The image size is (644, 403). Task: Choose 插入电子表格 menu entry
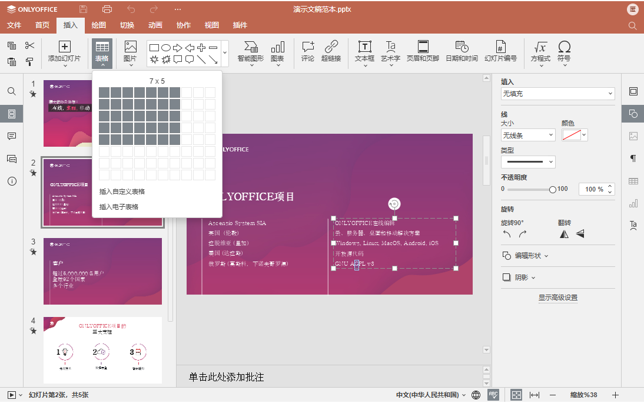click(157, 207)
